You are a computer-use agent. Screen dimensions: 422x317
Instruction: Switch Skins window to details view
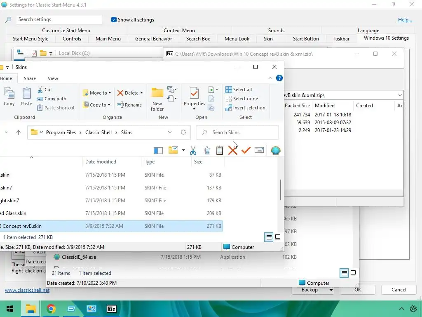click(x=269, y=237)
